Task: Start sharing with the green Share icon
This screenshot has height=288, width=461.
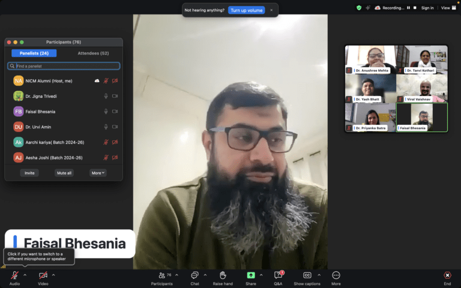Action: pyautogui.click(x=250, y=275)
